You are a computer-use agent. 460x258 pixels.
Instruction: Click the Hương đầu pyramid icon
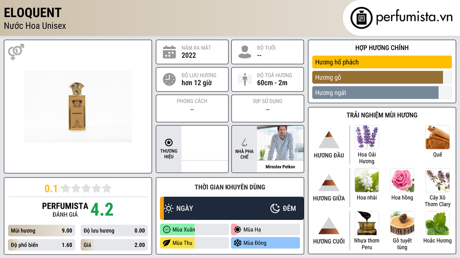click(x=329, y=140)
